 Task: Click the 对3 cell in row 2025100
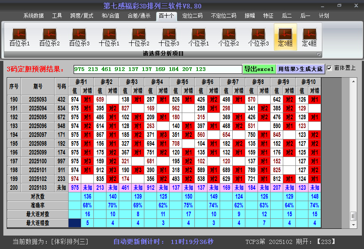point(87,161)
